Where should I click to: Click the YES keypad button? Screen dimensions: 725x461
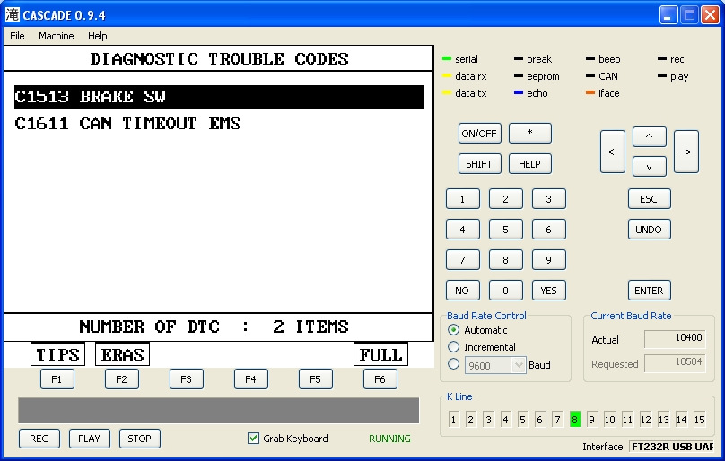pyautogui.click(x=549, y=291)
